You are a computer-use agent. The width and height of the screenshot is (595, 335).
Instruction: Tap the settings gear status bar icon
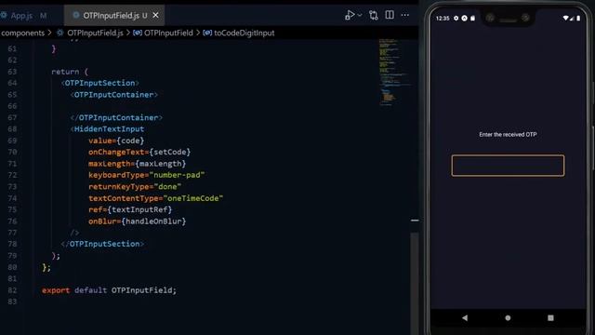pyautogui.click(x=456, y=19)
